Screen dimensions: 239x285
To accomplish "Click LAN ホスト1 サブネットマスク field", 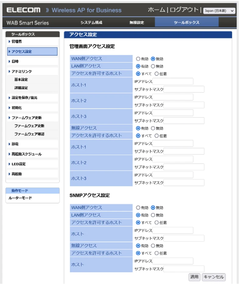I will coord(184,89).
